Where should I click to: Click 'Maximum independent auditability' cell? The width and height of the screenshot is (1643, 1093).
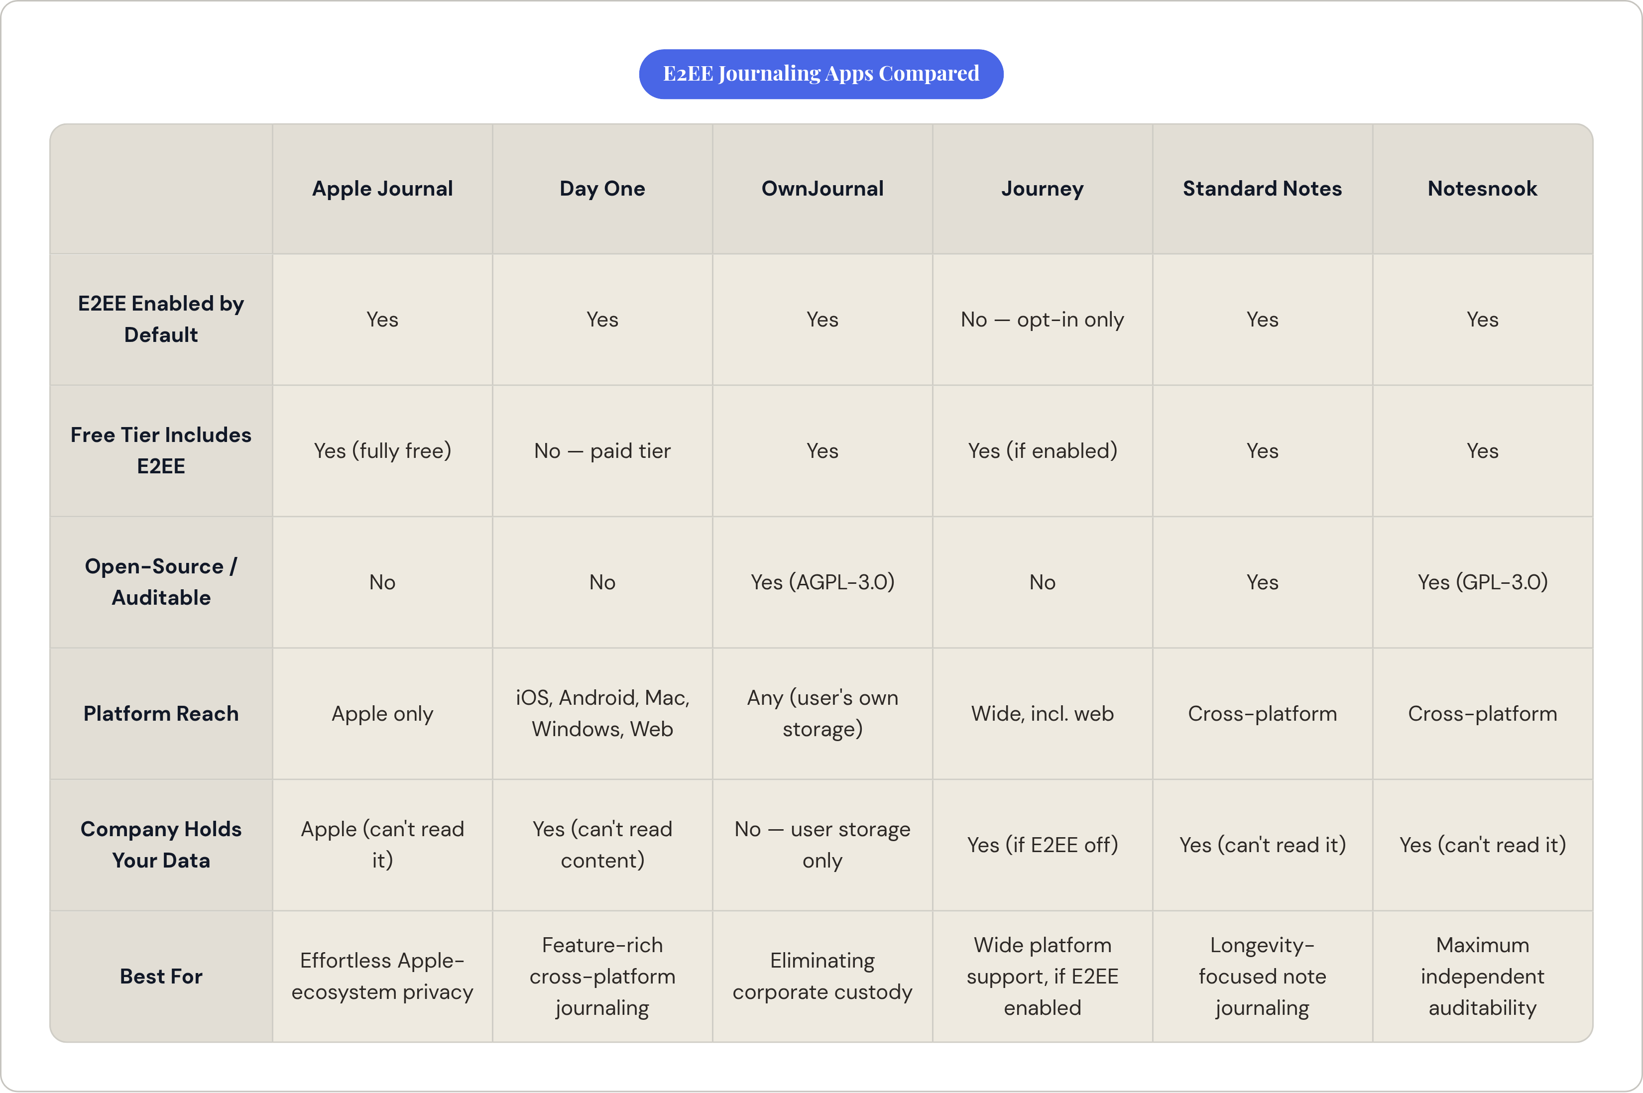1482,977
